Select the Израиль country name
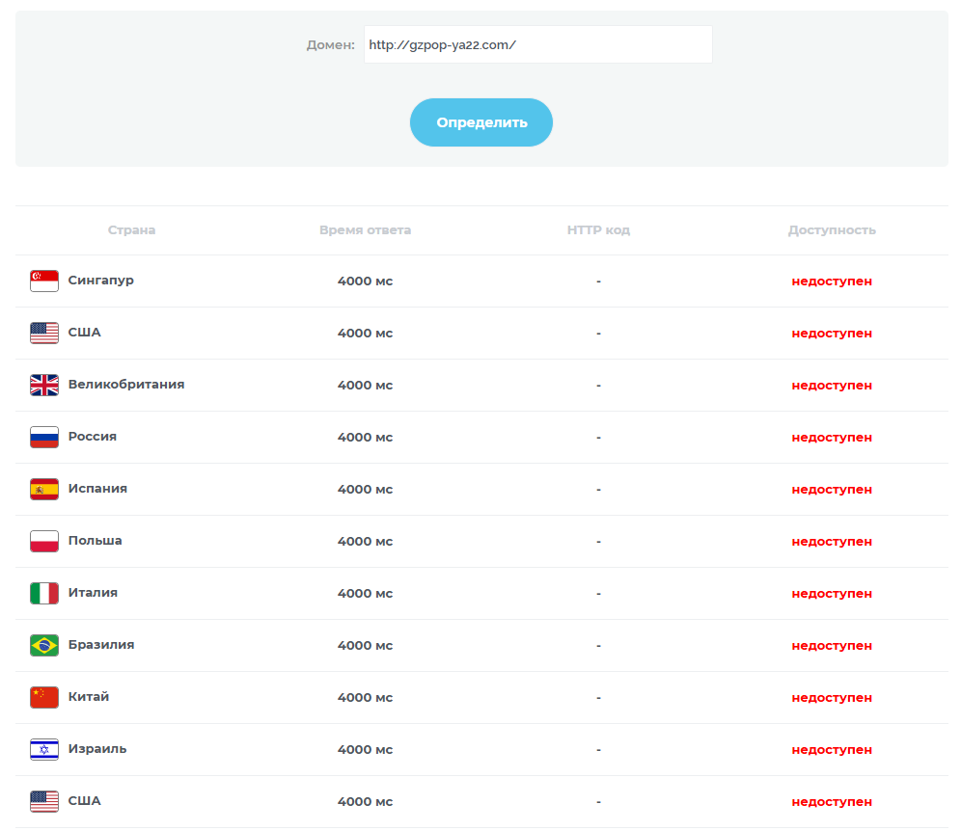This screenshot has width=961, height=831. pyautogui.click(x=96, y=749)
